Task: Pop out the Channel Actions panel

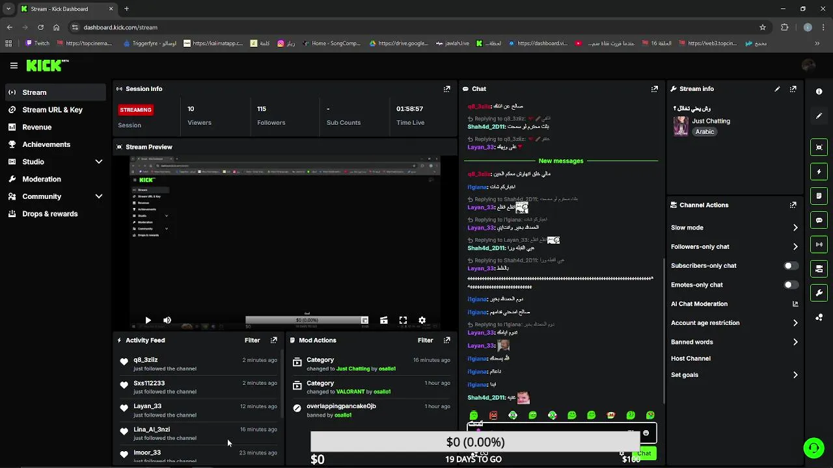Action: tap(793, 205)
